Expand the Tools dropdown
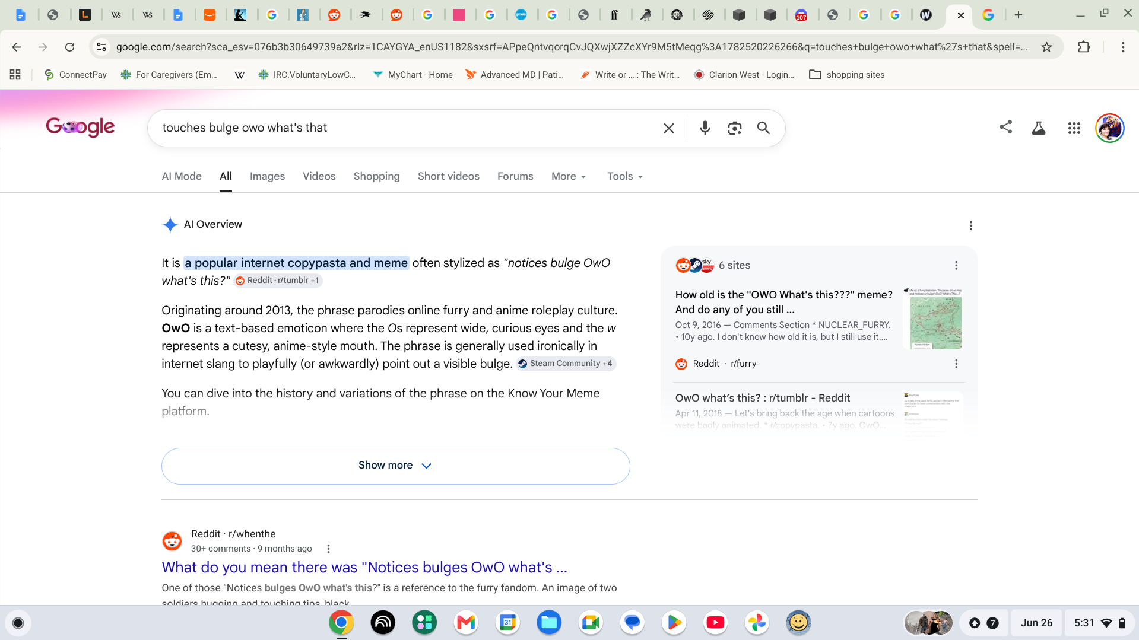Viewport: 1139px width, 640px height. click(625, 176)
